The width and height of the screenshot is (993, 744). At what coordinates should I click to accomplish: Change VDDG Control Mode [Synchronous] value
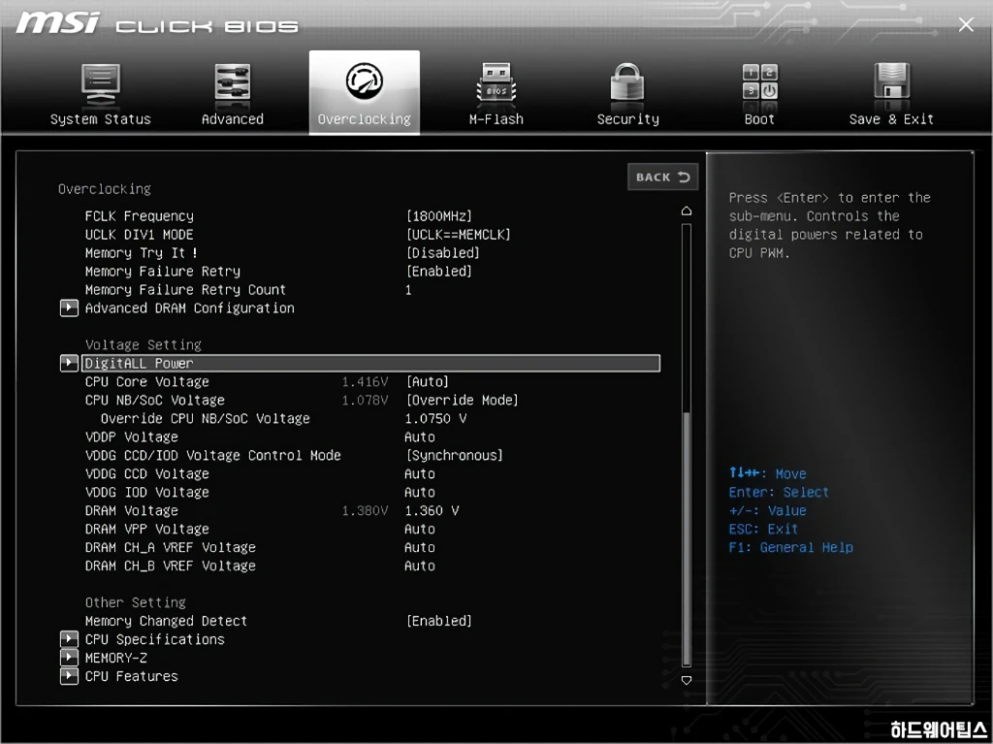(455, 455)
